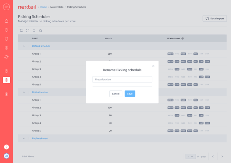Open Default Schedule three-dot menu
The image size is (231, 163).
pyautogui.click(x=29, y=46)
